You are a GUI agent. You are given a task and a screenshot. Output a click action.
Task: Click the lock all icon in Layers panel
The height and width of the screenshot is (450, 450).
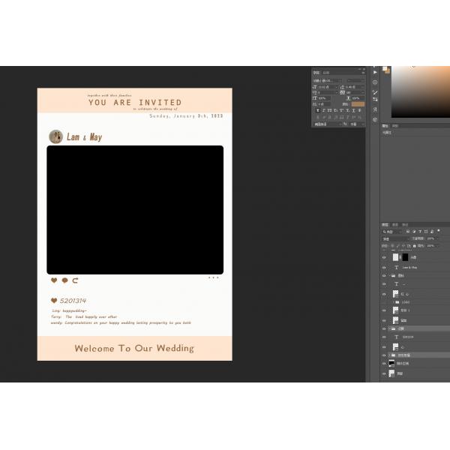coord(412,245)
